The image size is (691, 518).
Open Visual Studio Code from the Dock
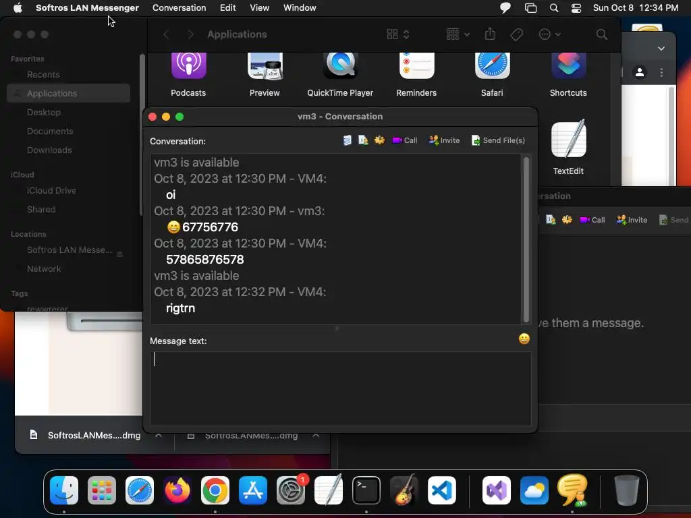coord(441,490)
